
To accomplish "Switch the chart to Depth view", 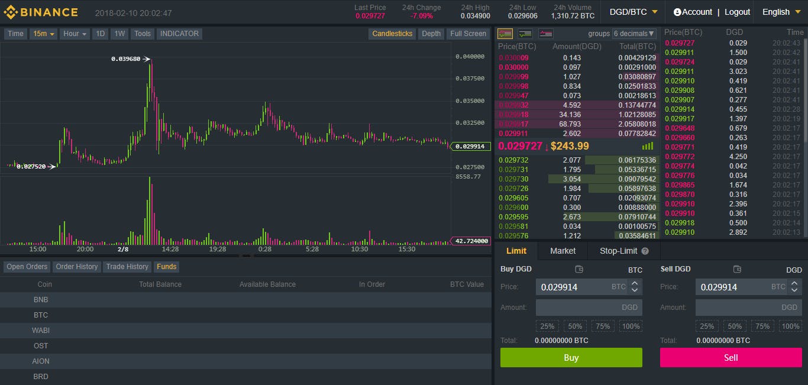I will point(431,34).
